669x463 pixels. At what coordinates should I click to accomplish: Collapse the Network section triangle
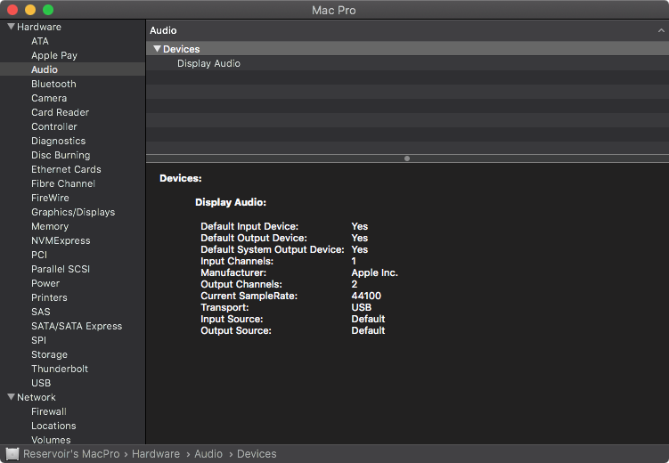[x=12, y=397]
